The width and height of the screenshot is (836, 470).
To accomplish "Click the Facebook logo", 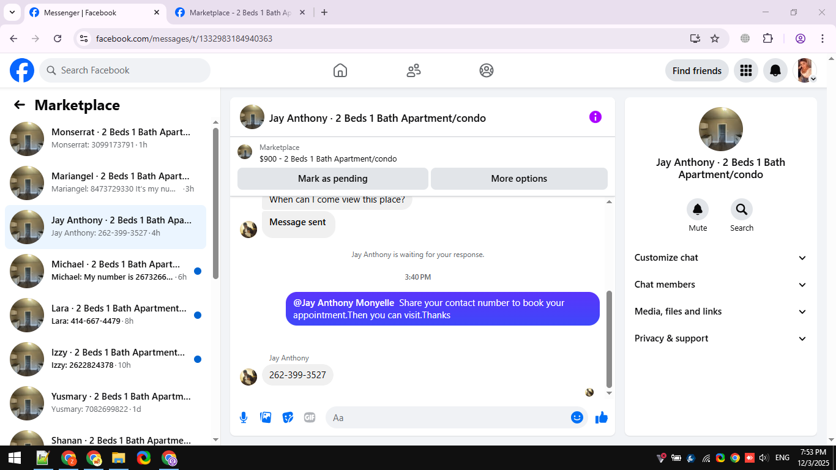I will [x=22, y=70].
